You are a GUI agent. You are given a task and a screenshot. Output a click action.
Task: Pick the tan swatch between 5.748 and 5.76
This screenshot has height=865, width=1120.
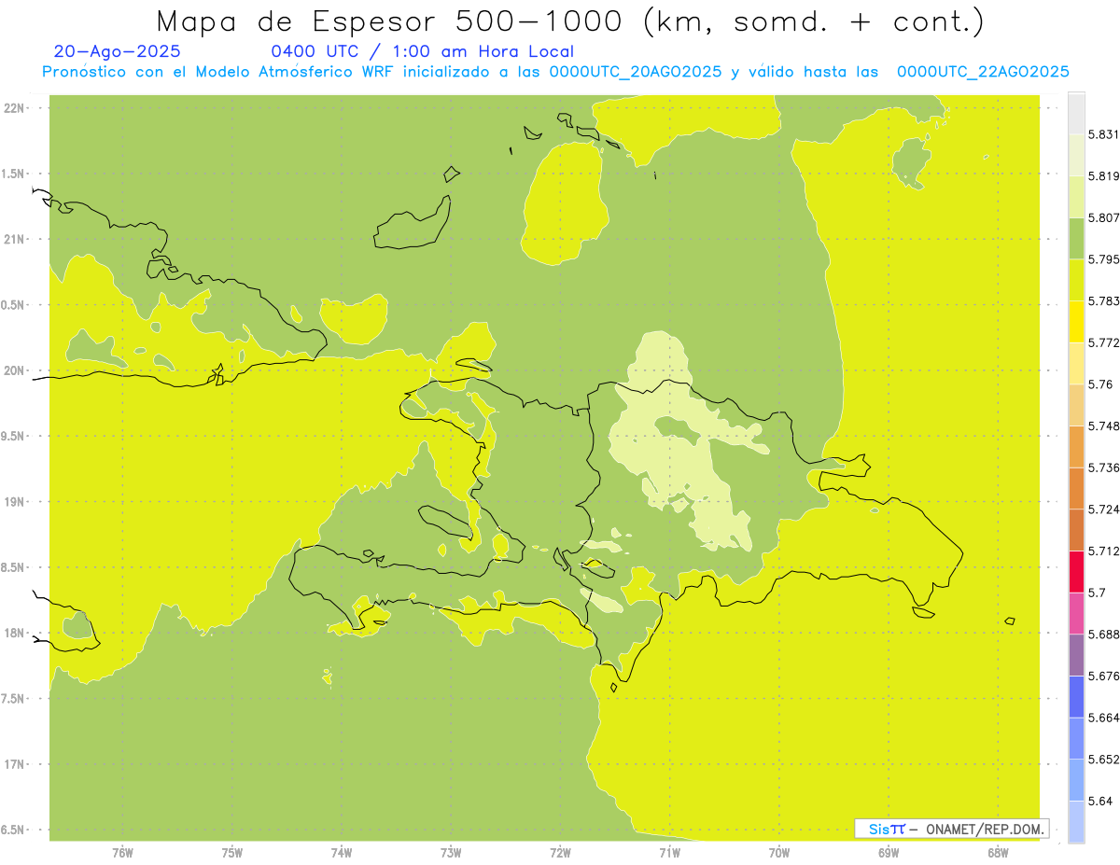click(1076, 405)
